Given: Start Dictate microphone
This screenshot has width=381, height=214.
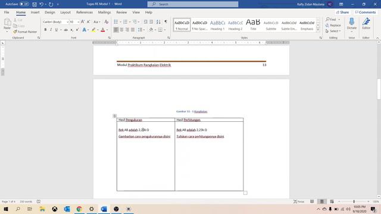Looking at the screenshot, I should click(351, 24).
